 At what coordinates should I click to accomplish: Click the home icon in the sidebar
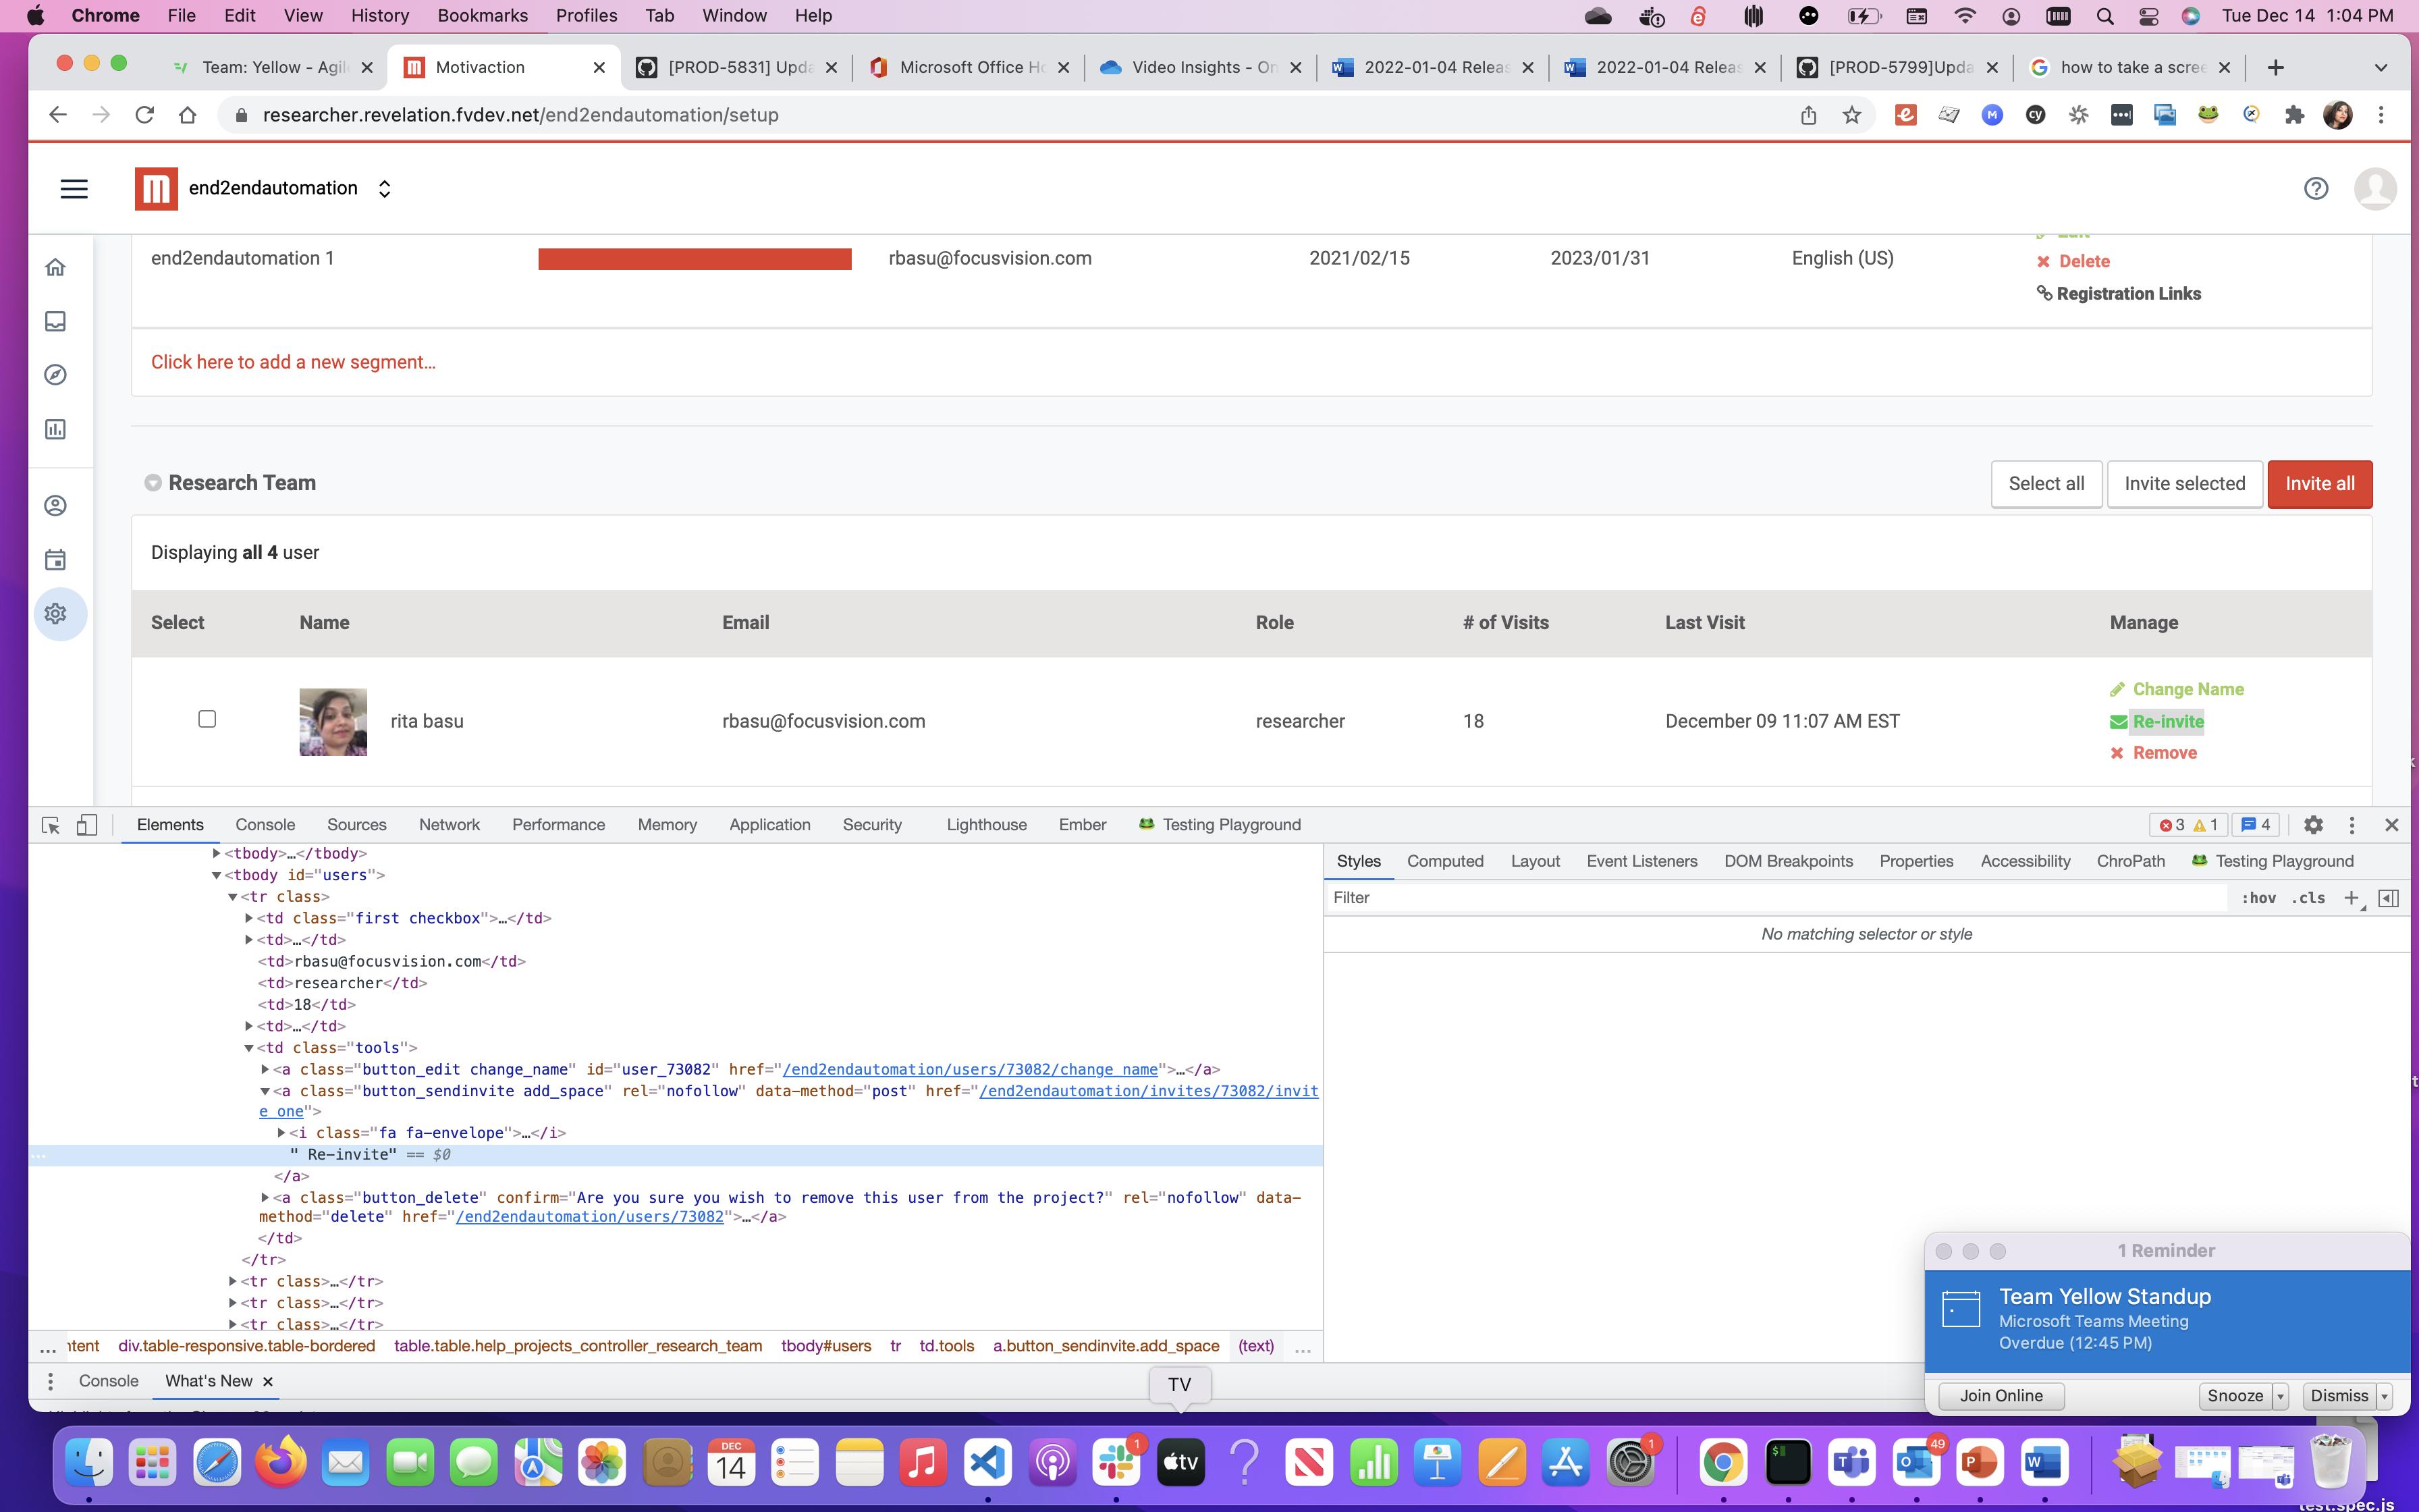point(56,267)
